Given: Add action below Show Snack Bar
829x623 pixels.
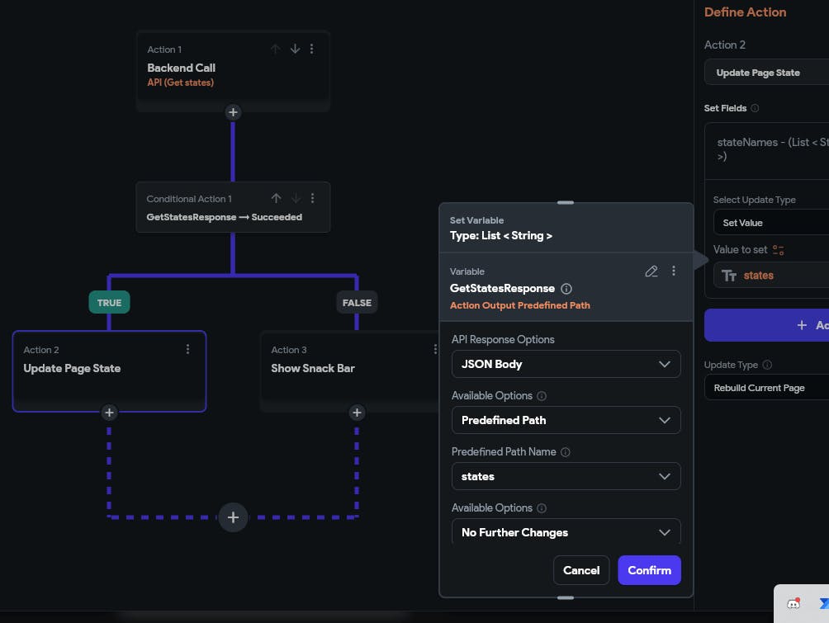Looking at the screenshot, I should [357, 412].
